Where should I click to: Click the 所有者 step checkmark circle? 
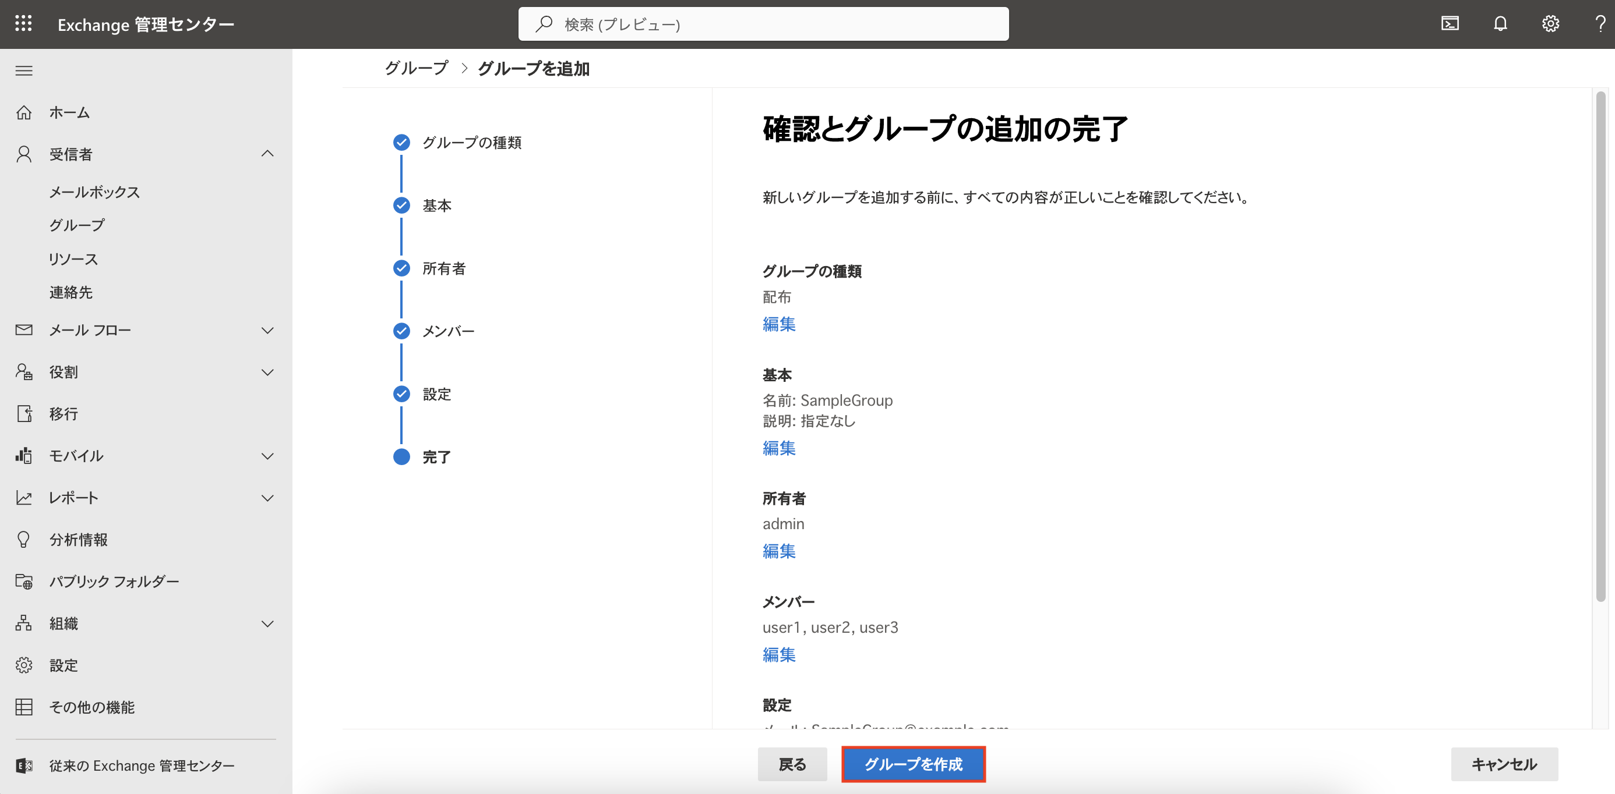(401, 268)
